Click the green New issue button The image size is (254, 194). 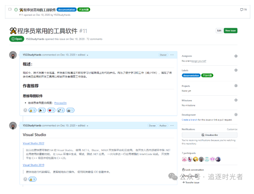point(230,31)
